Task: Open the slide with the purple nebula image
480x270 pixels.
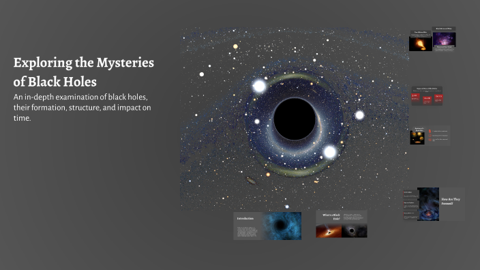Action: [444, 39]
